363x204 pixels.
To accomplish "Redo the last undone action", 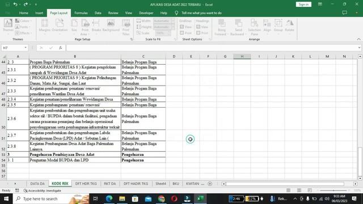I will (25, 5).
